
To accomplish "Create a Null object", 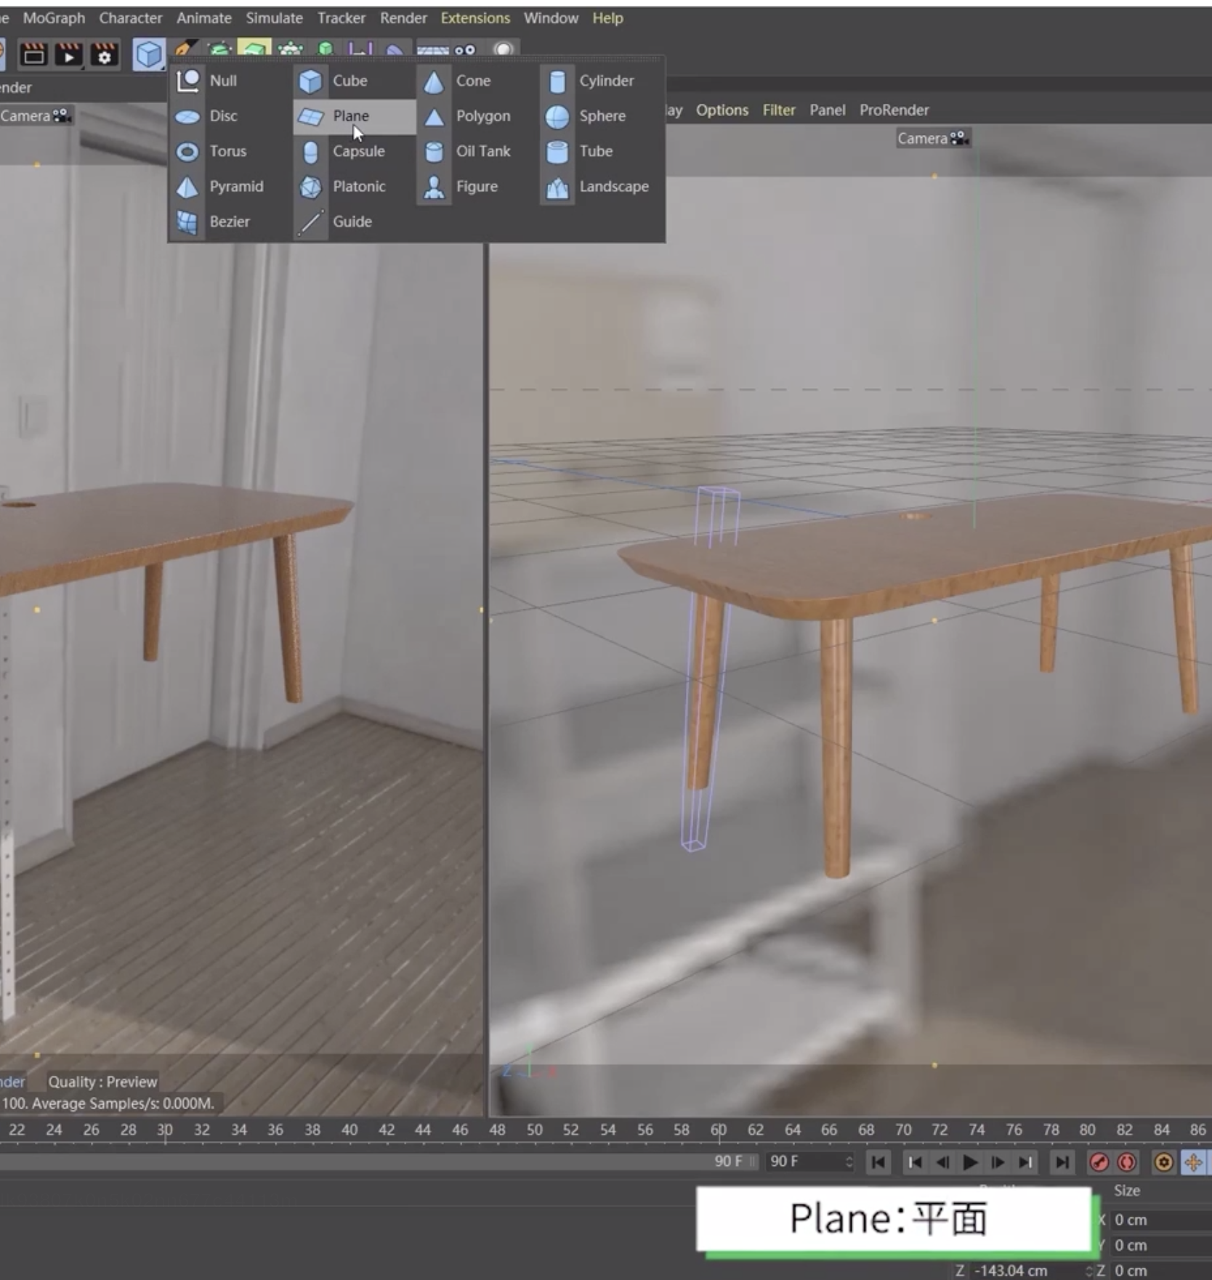I will (x=231, y=81).
